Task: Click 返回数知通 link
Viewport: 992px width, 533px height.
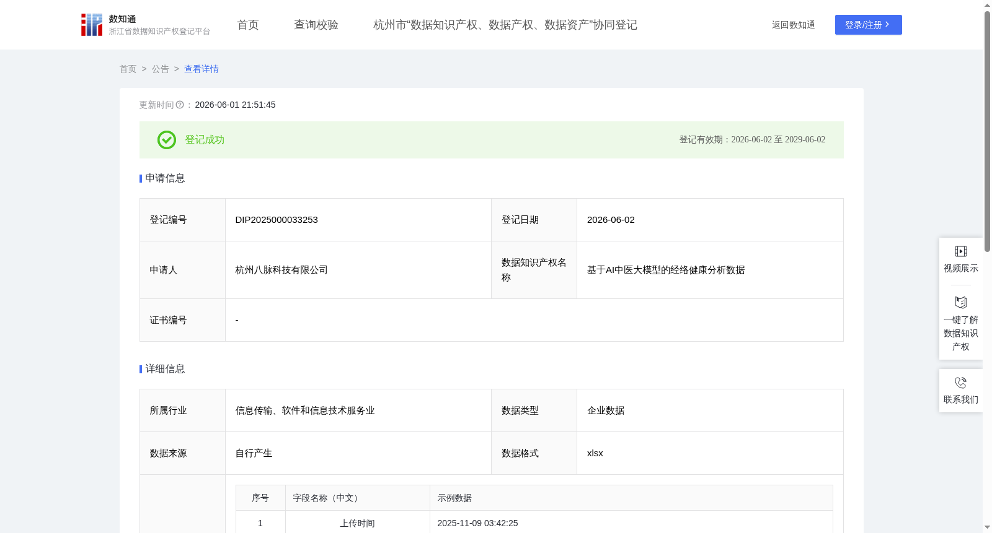Action: click(x=793, y=25)
